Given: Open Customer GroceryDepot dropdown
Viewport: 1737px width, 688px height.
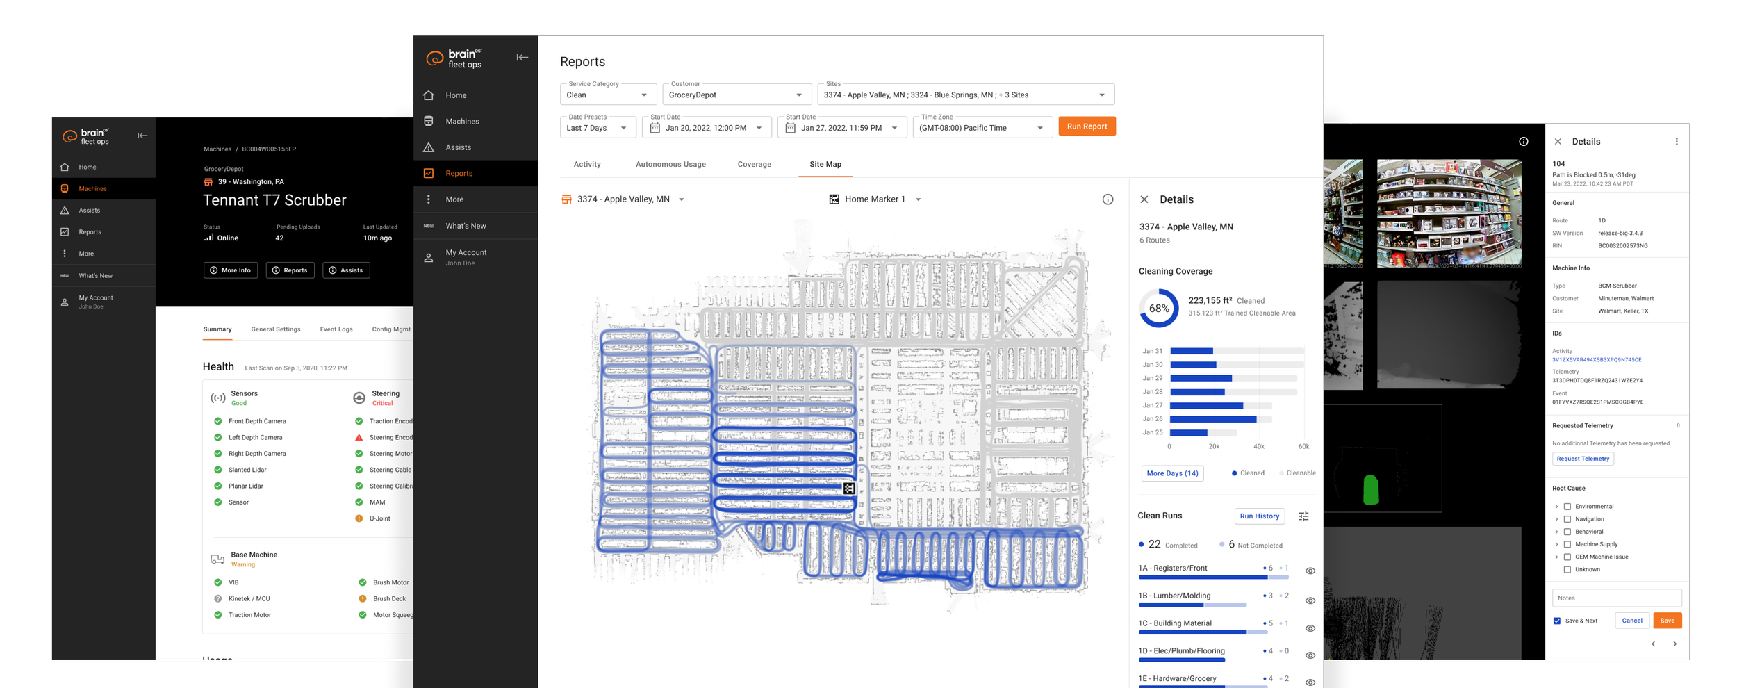Looking at the screenshot, I should pos(736,95).
